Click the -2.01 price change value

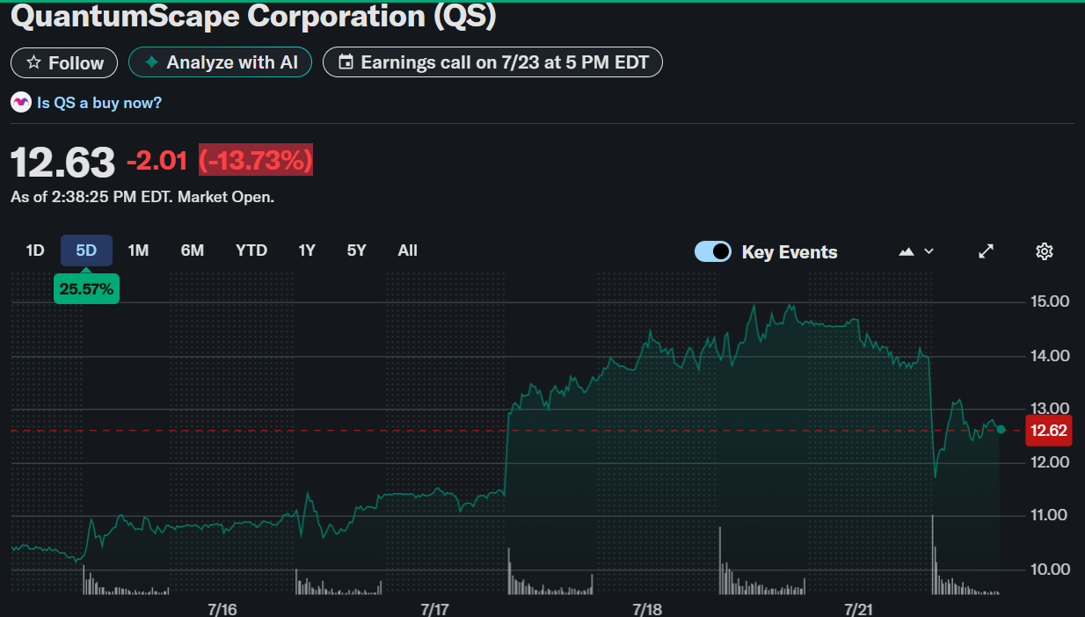tap(157, 161)
